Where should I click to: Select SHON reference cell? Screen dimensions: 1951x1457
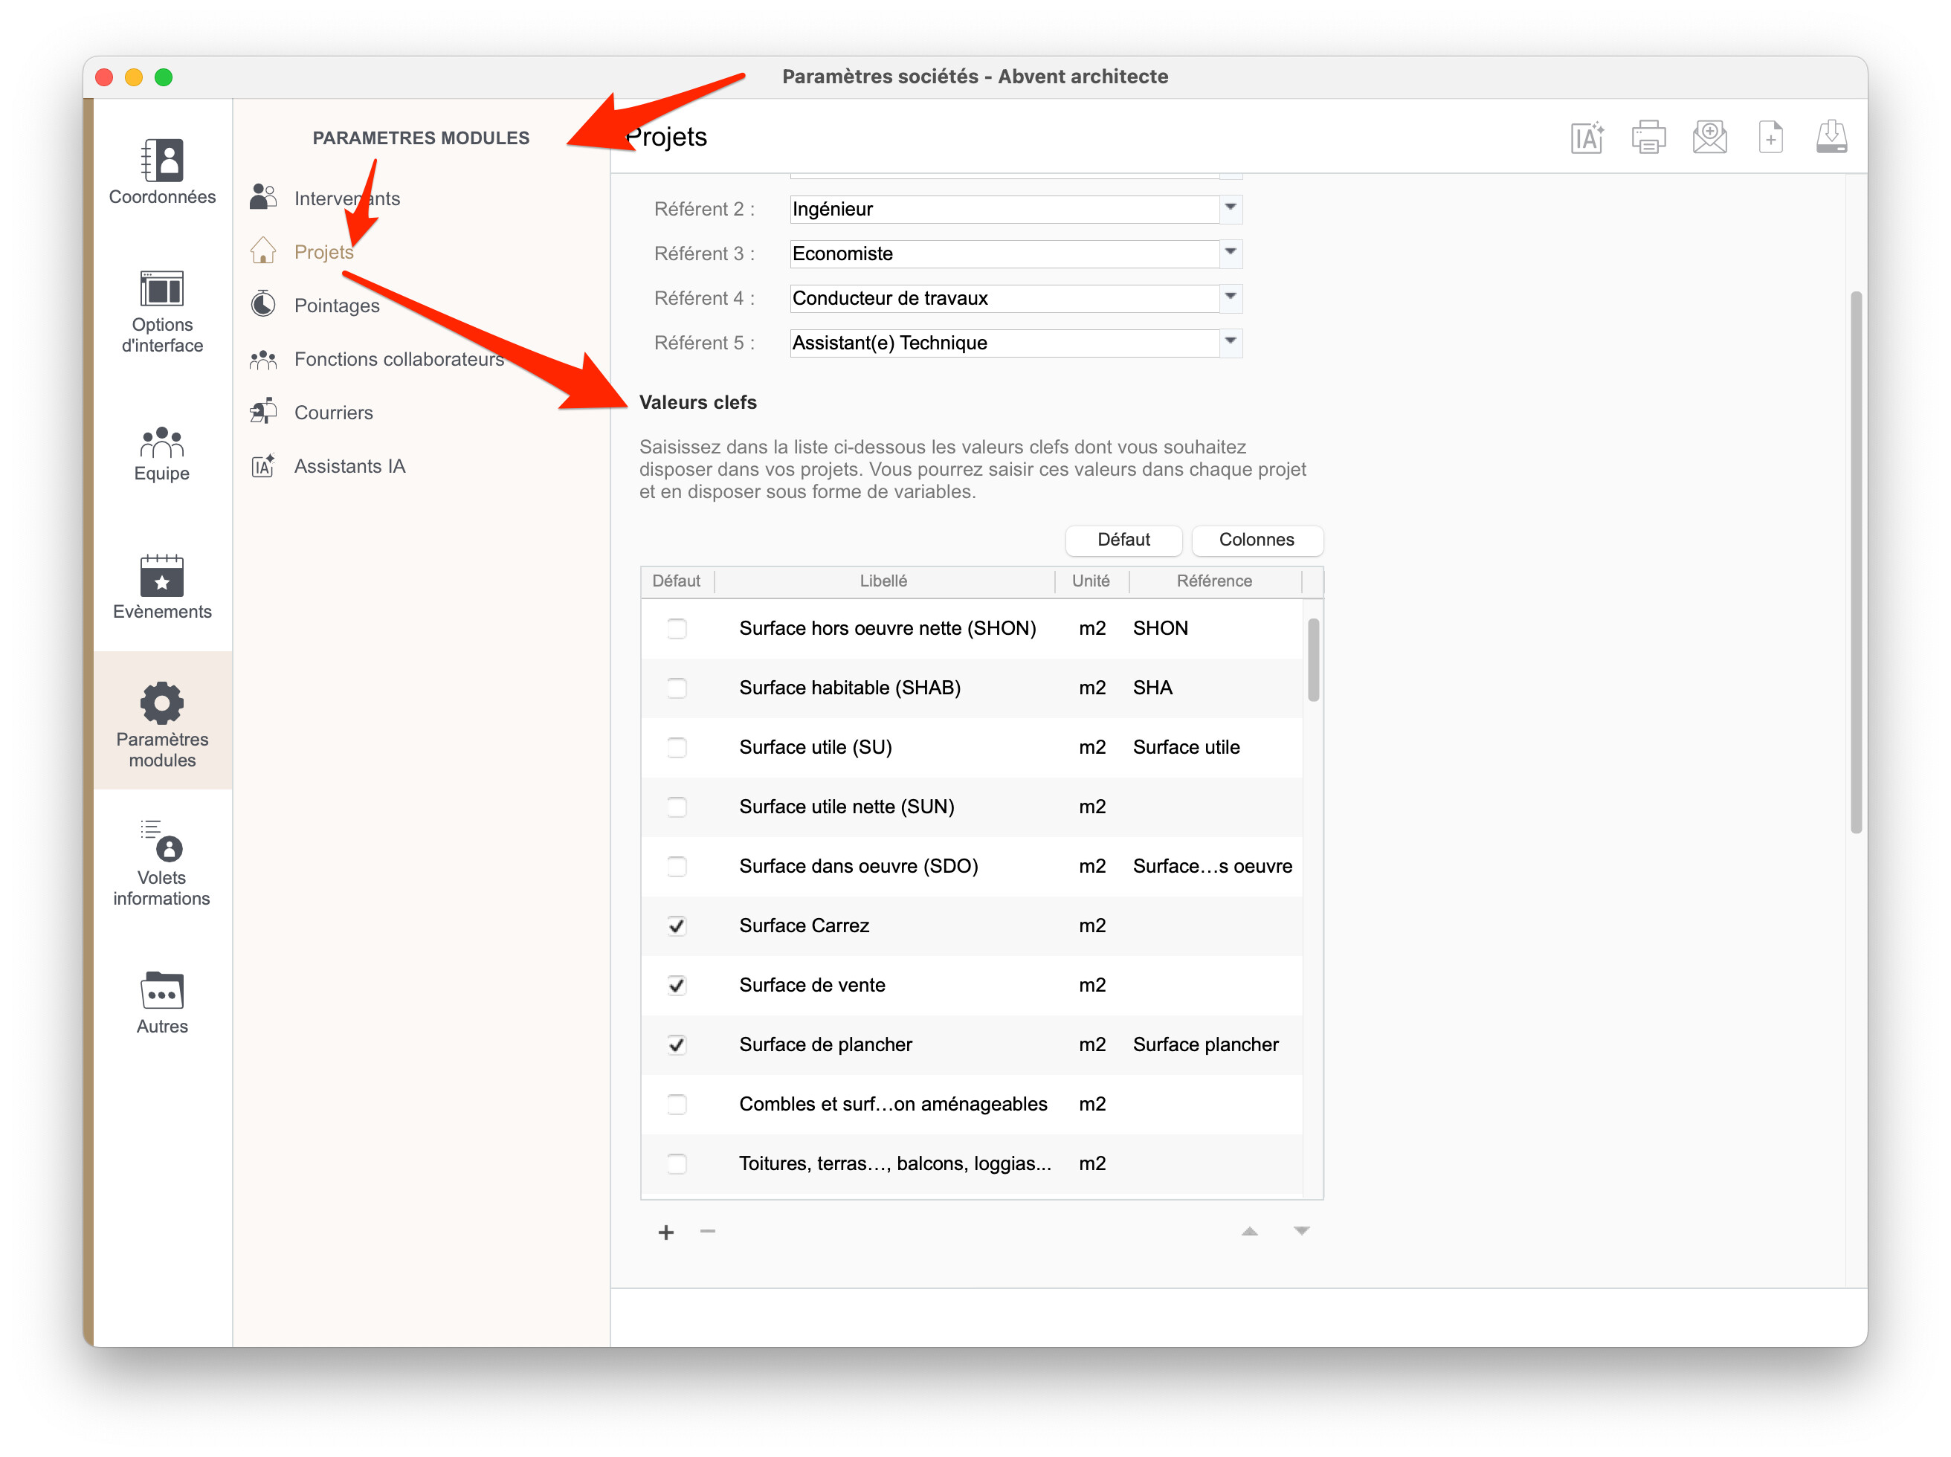(1161, 628)
